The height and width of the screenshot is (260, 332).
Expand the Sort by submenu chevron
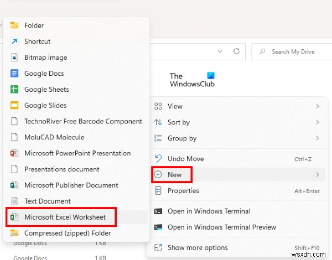[x=318, y=122]
